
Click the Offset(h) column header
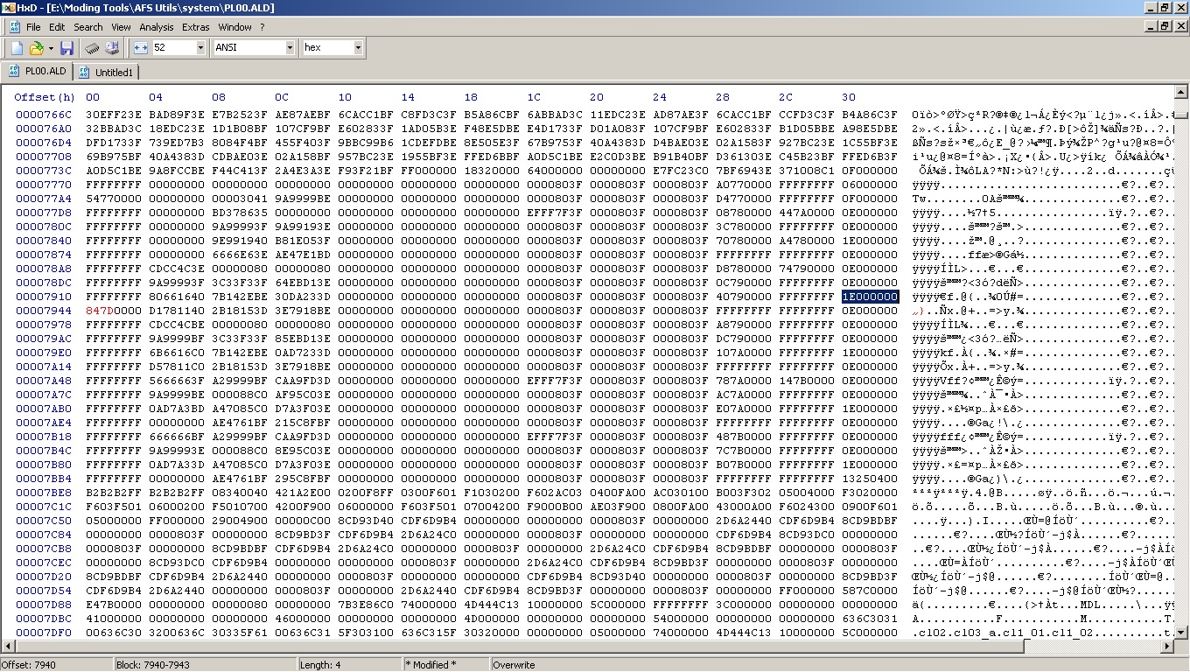45,97
